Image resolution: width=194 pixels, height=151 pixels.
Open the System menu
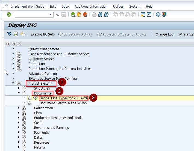coord(135,7)
